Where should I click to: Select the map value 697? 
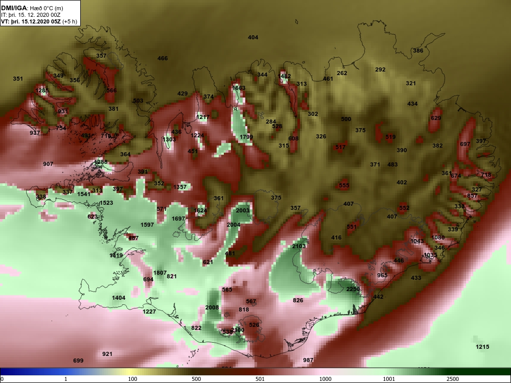[465, 144]
